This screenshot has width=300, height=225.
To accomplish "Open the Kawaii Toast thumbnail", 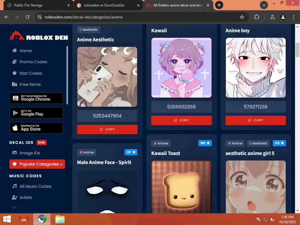I will pos(181,187).
